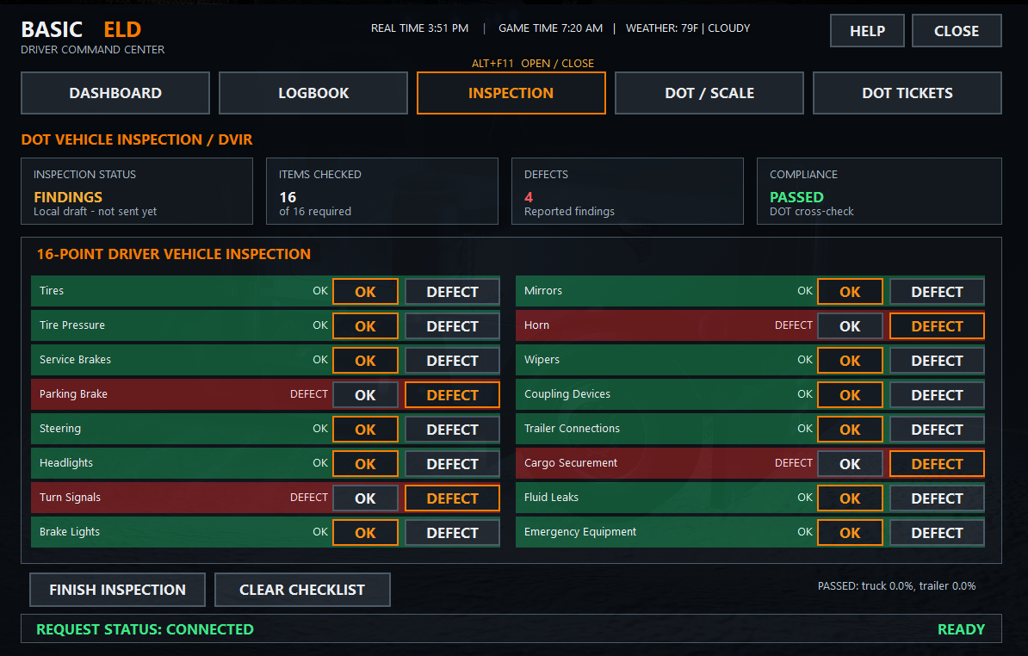Click the PASSED compliance status
This screenshot has height=656, width=1028.
pos(796,197)
